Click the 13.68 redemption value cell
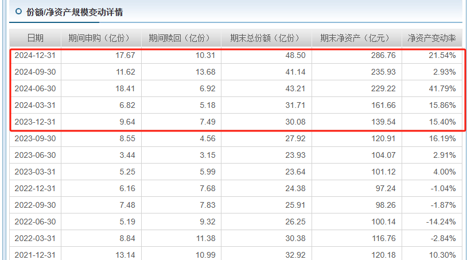467x260 pixels. pyautogui.click(x=205, y=72)
